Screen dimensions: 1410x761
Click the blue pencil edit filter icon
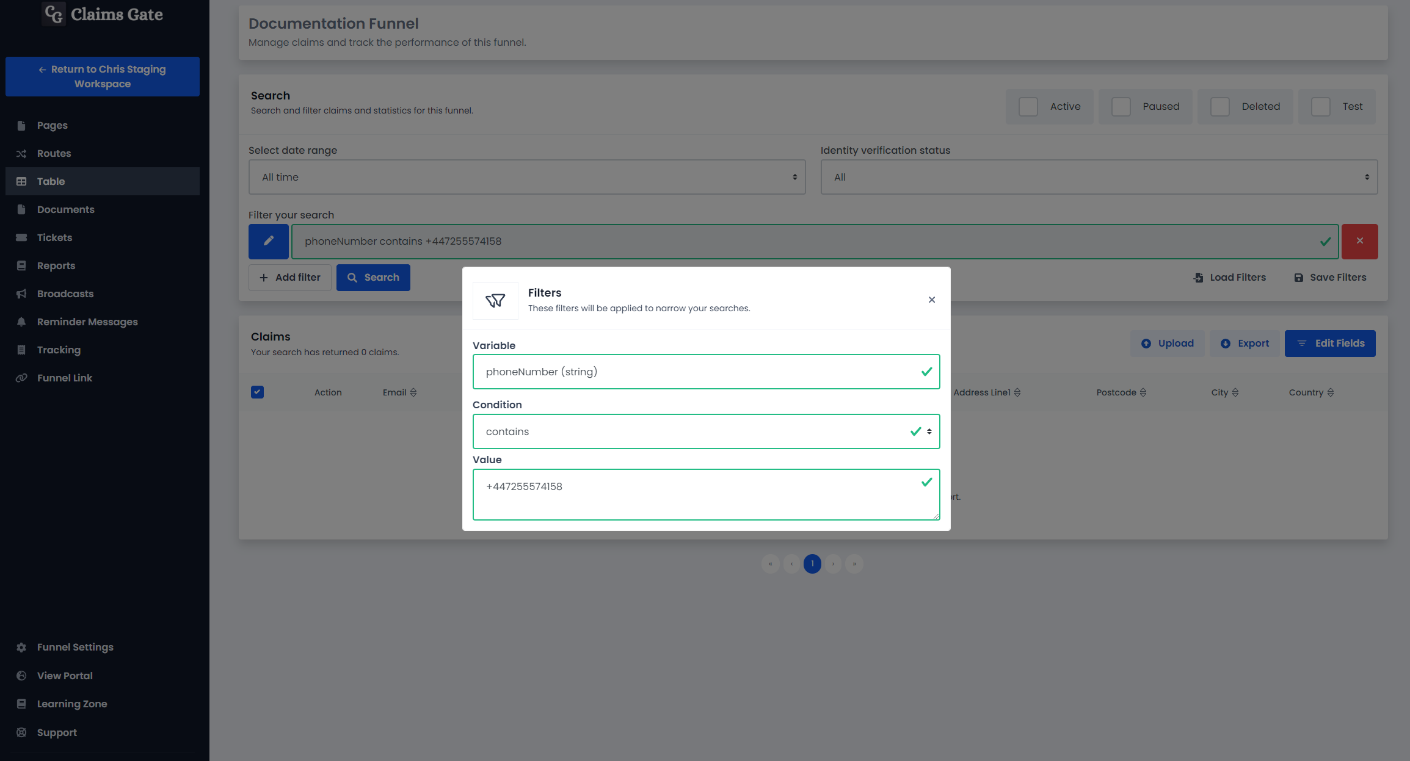tap(269, 241)
